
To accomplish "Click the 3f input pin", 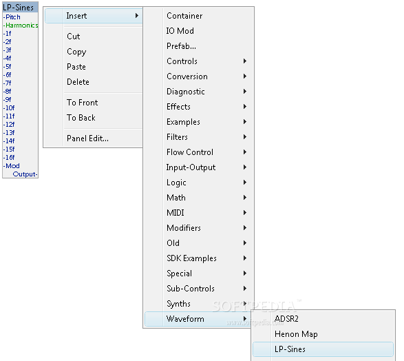I will click(x=7, y=50).
